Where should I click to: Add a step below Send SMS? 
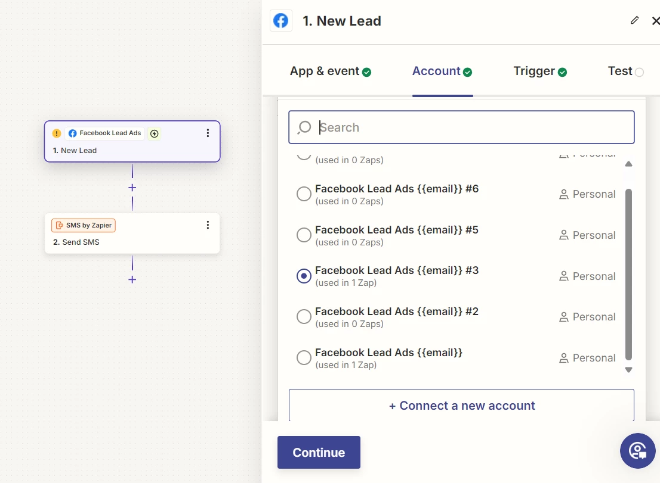pos(132,279)
